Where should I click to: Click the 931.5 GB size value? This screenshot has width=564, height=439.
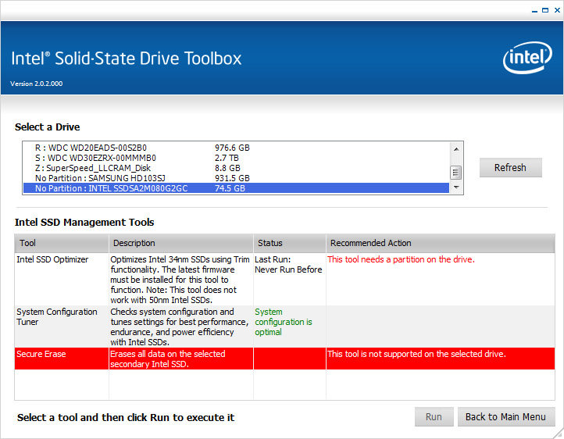click(232, 178)
